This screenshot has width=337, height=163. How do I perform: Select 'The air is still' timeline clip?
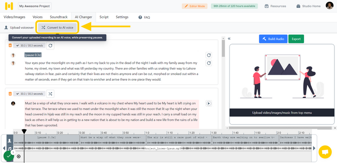(179, 140)
